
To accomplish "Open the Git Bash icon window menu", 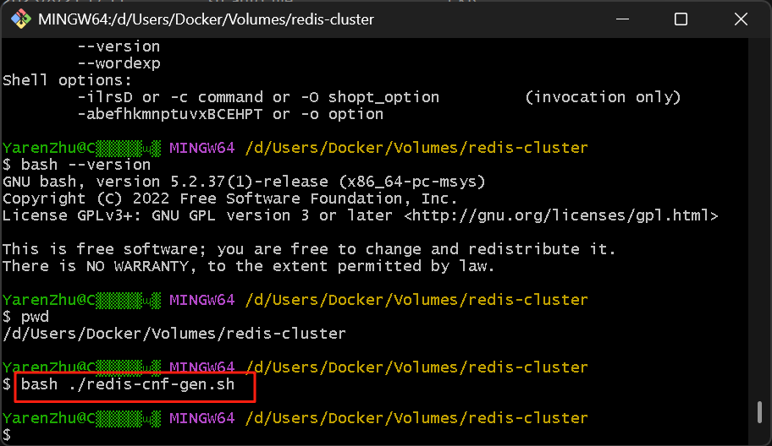I will tap(20, 19).
